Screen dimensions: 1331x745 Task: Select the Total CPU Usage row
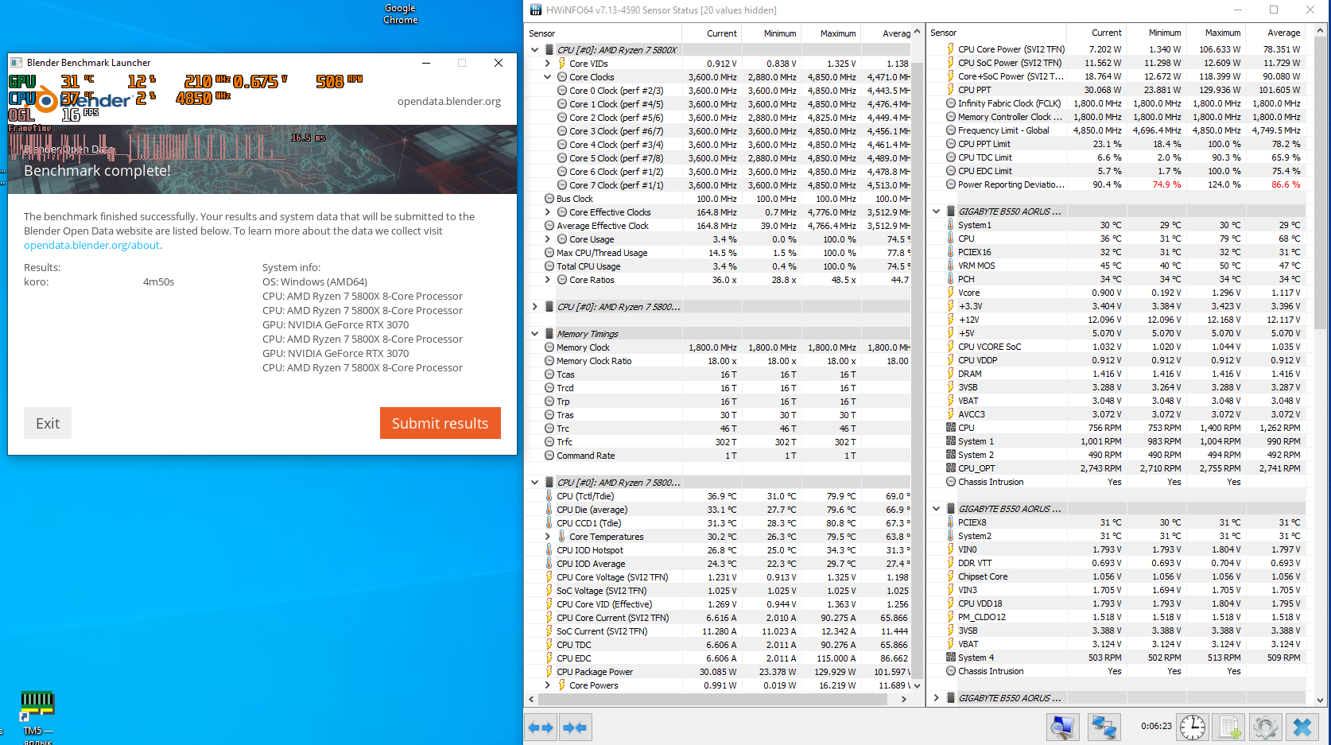[718, 266]
